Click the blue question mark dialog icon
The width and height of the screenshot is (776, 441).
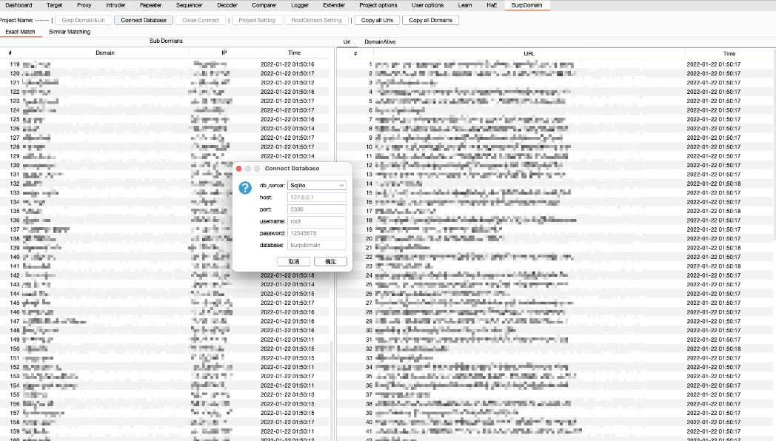[245, 188]
